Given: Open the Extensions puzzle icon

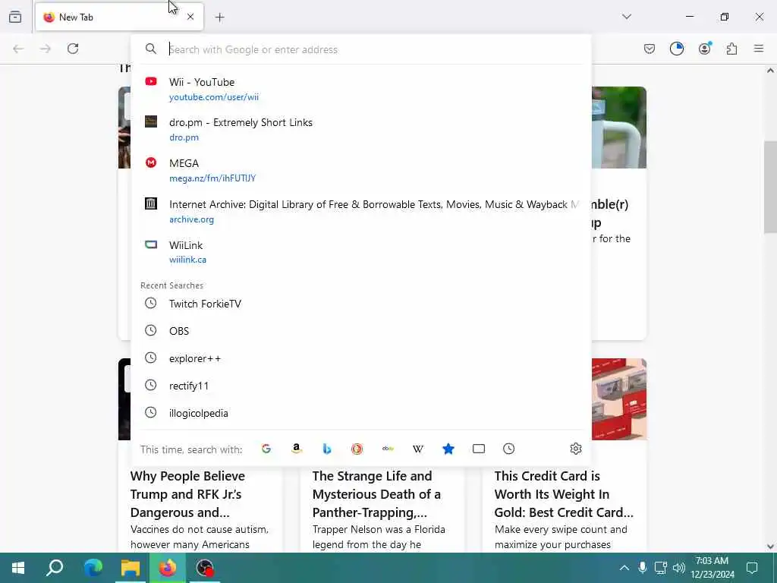Looking at the screenshot, I should 731,49.
